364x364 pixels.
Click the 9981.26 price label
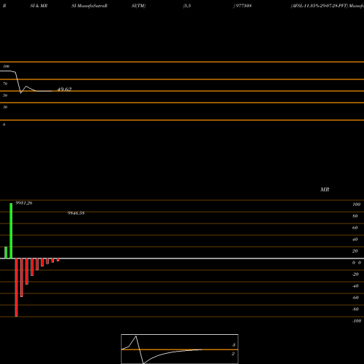(24, 203)
